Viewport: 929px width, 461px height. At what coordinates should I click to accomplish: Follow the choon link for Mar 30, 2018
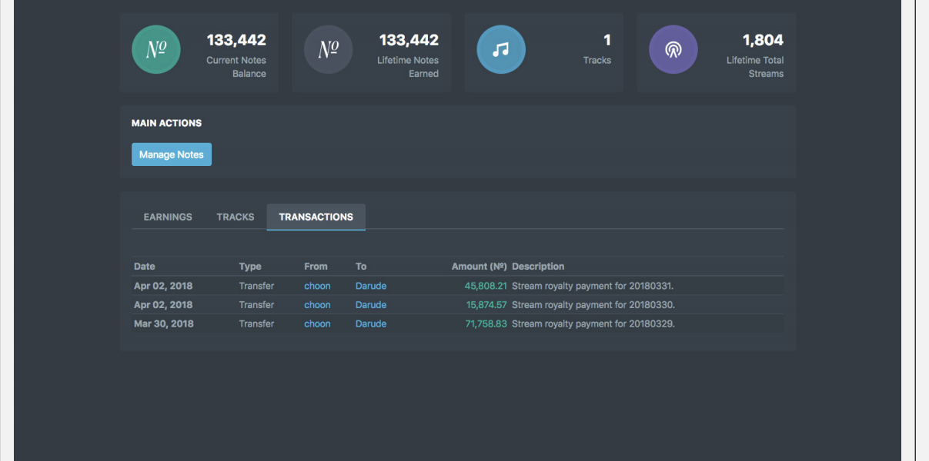point(317,323)
